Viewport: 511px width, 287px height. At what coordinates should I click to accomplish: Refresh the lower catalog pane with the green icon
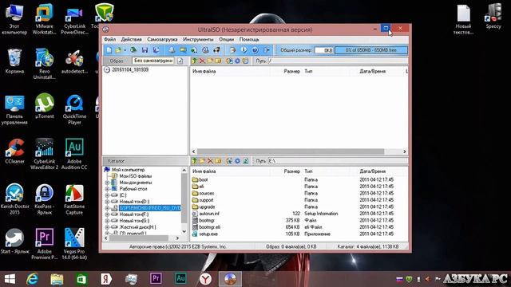click(x=245, y=161)
